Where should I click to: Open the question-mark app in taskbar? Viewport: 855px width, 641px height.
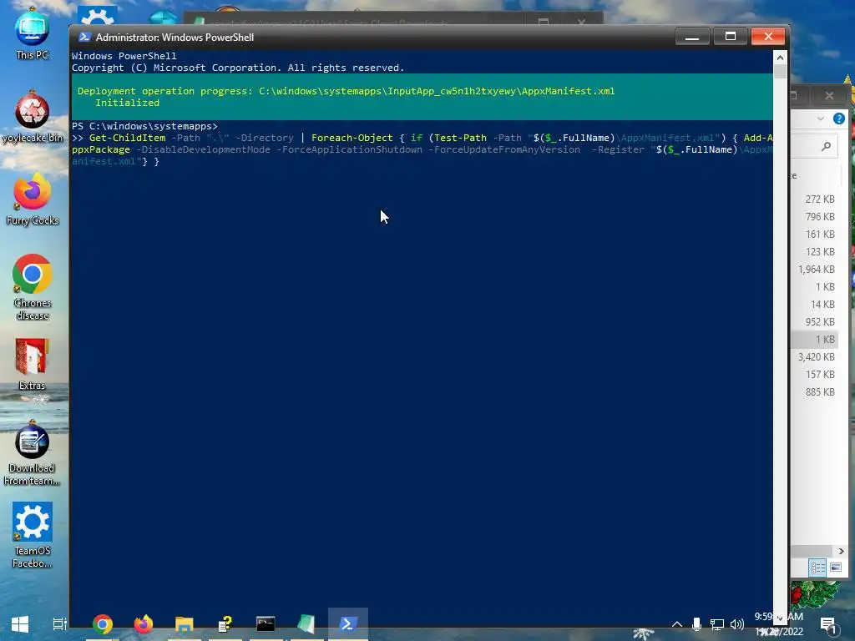click(x=225, y=624)
